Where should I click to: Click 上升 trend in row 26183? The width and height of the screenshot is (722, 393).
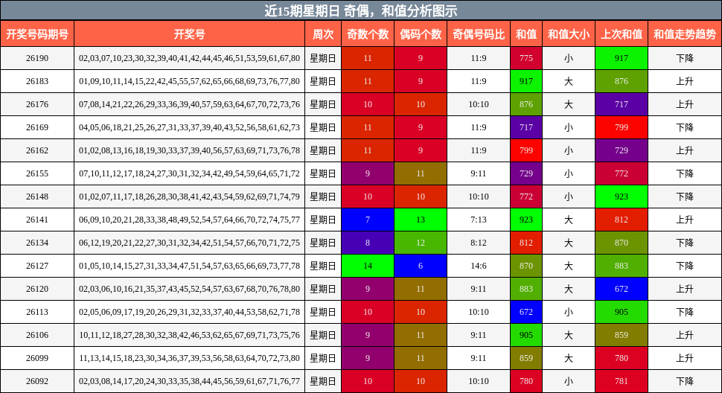685,81
